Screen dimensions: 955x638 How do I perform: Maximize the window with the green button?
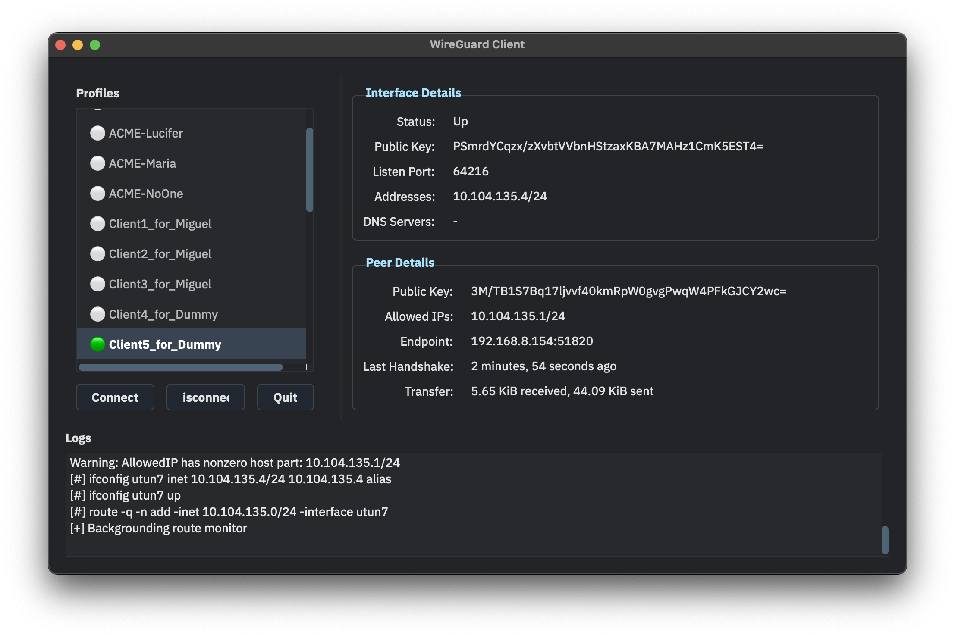tap(95, 45)
